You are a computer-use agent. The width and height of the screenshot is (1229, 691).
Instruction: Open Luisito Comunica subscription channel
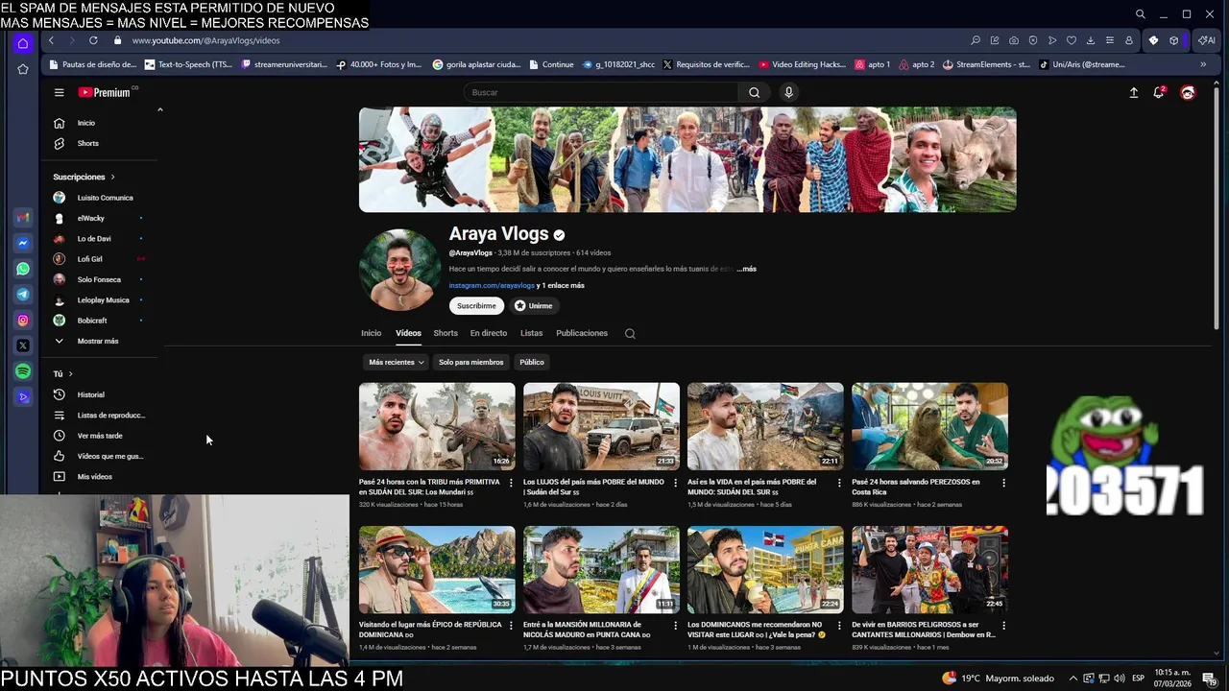(x=105, y=198)
